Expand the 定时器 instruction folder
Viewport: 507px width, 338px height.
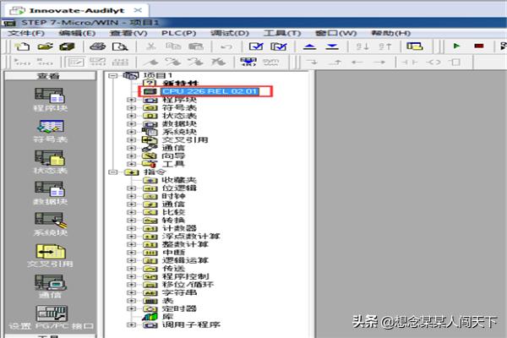coord(131,308)
